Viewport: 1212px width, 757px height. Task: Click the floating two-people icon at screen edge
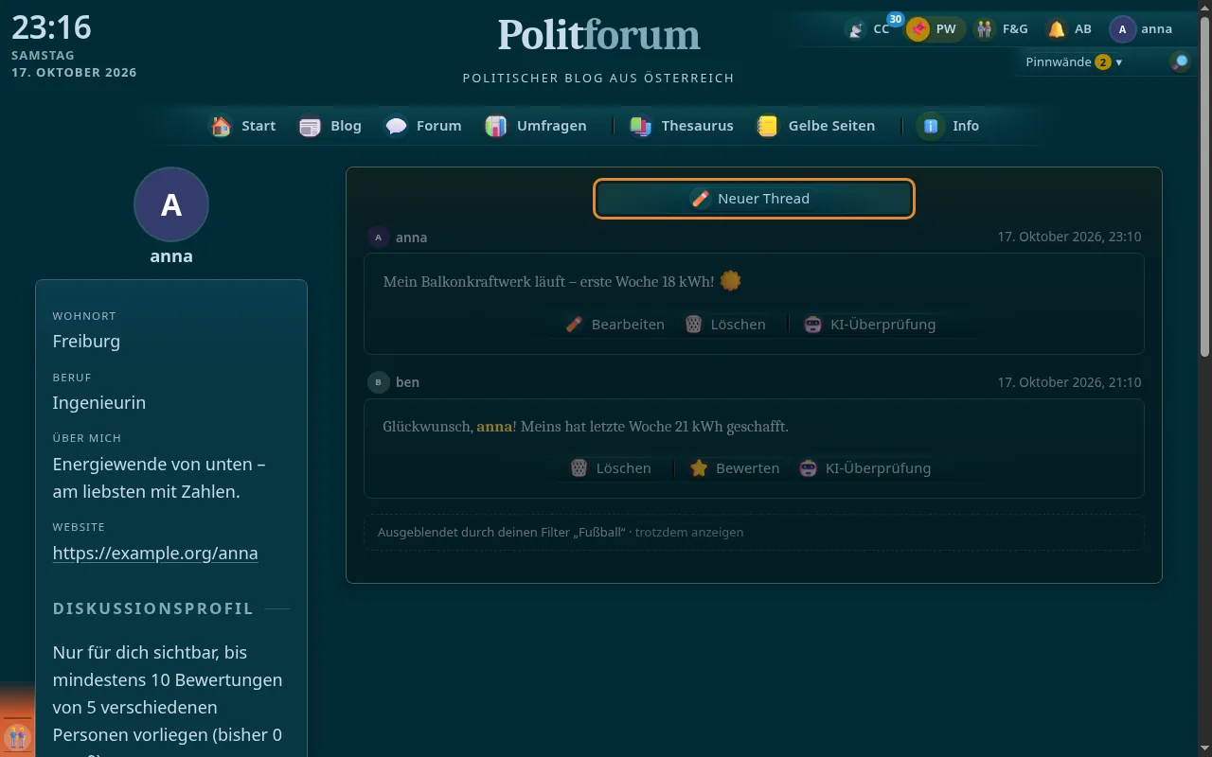point(16,735)
